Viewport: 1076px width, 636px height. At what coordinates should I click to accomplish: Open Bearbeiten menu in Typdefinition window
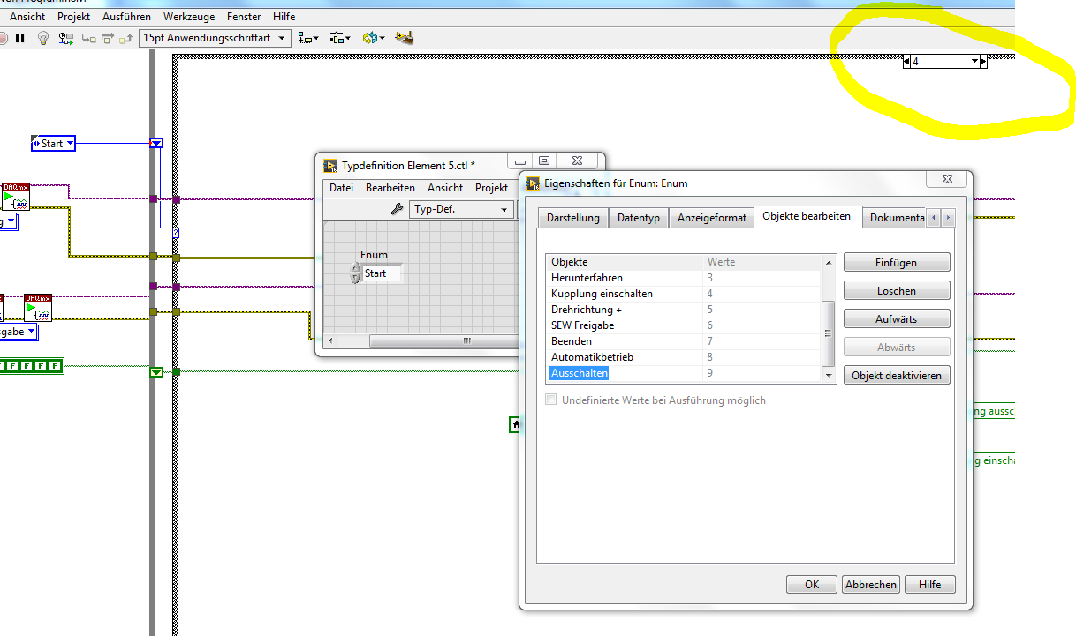coord(390,188)
